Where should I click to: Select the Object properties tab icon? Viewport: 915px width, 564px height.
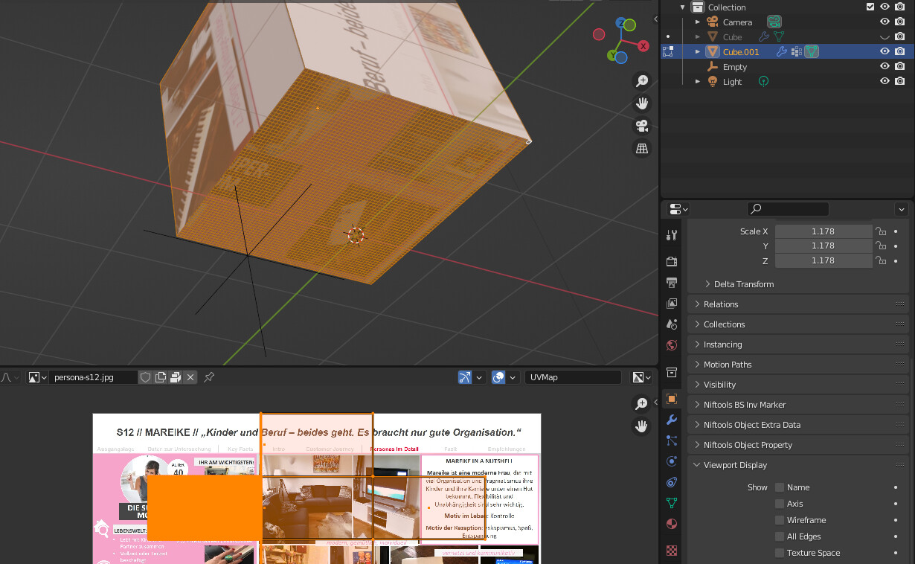(672, 399)
